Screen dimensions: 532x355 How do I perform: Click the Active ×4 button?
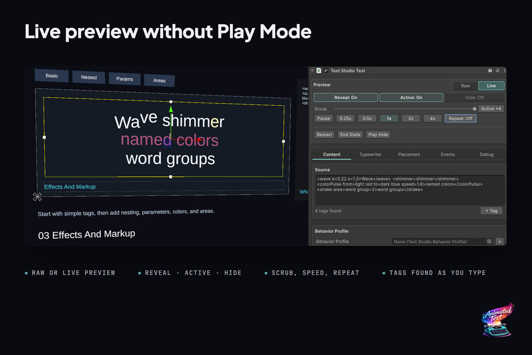[491, 109]
